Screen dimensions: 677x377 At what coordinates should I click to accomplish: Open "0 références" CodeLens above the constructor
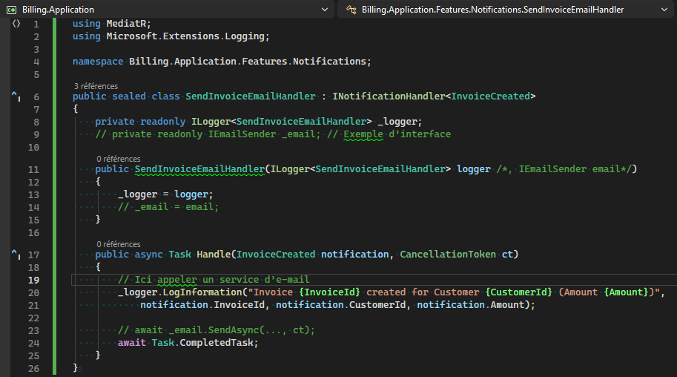[118, 159]
